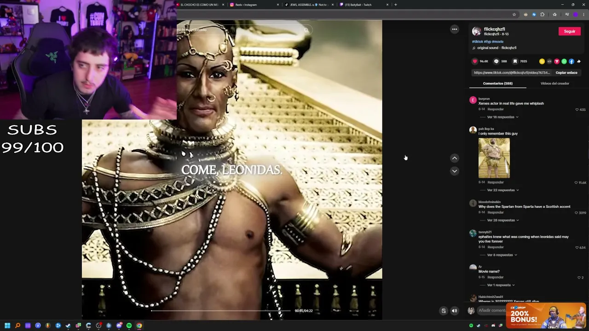The width and height of the screenshot is (589, 331).
Task: Switch to the 'EL CHOCHO ES COMO UN ME' tab
Action: 201,5
